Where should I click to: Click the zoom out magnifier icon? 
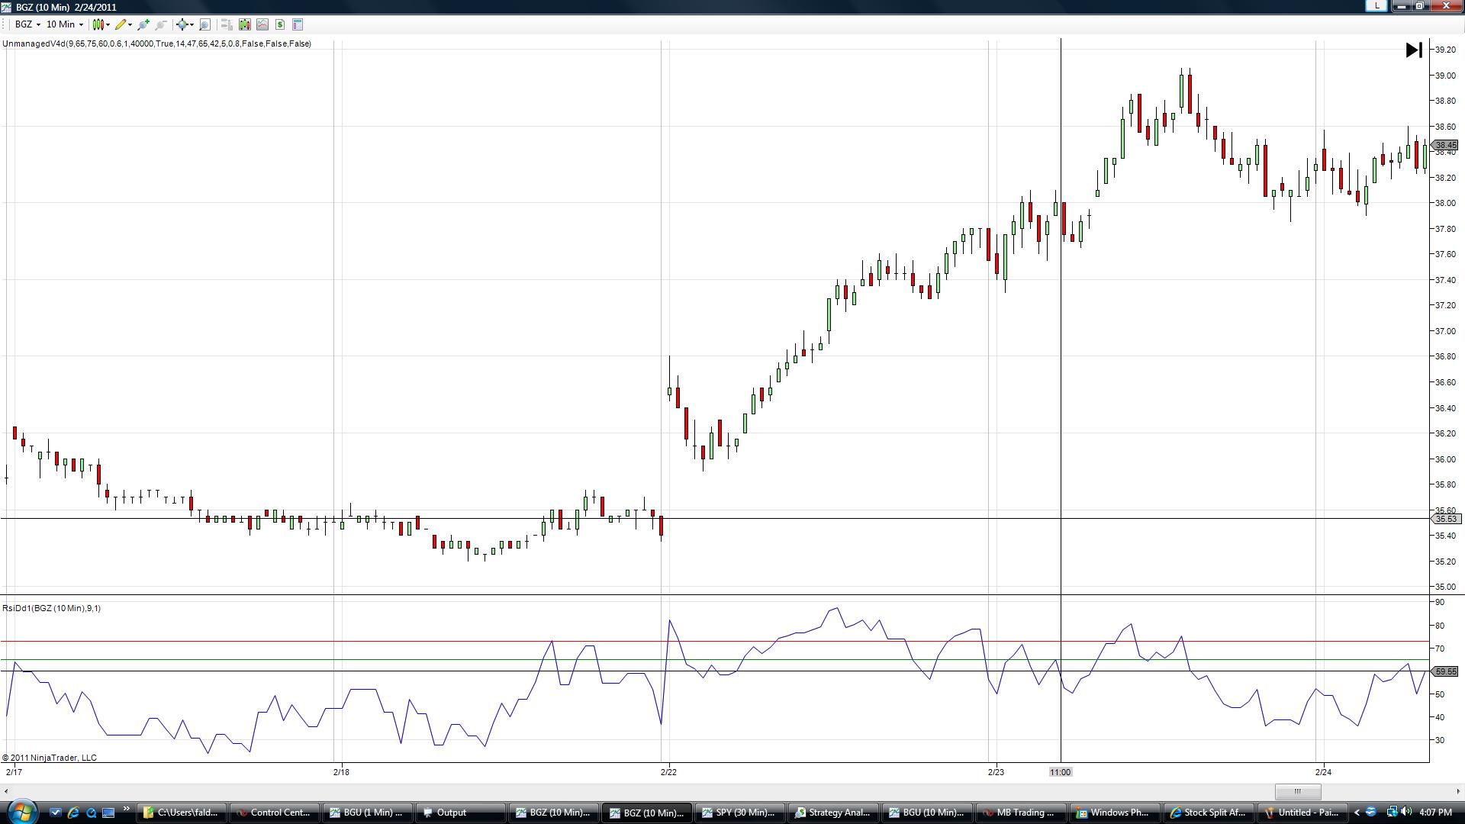[161, 24]
